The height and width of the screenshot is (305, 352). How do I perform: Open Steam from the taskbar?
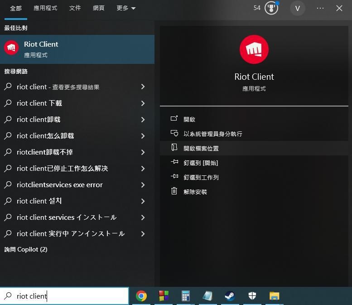pos(230,296)
